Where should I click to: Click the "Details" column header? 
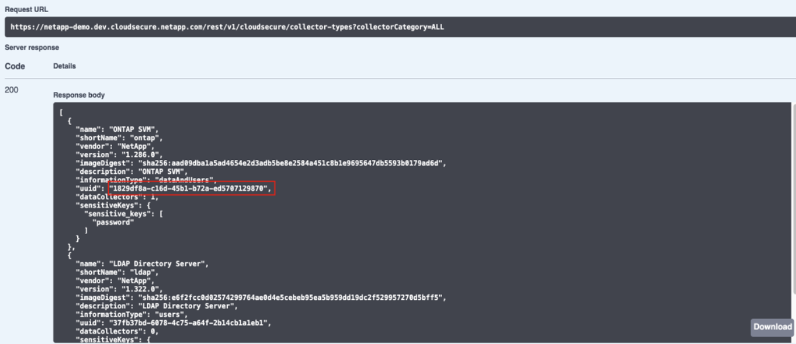coord(64,66)
